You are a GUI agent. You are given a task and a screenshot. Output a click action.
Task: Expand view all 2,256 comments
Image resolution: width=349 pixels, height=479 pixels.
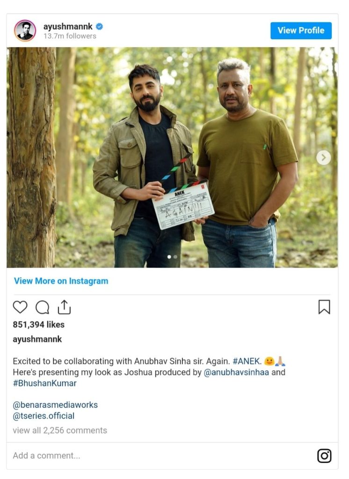[60, 430]
